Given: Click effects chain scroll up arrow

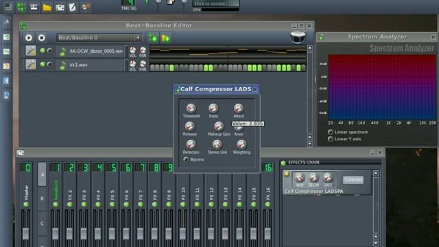Looking at the screenshot, I should point(376,174).
